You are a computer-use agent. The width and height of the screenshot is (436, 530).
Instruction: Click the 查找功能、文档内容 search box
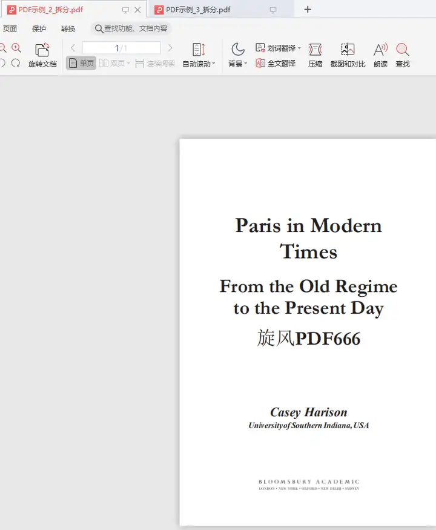131,28
